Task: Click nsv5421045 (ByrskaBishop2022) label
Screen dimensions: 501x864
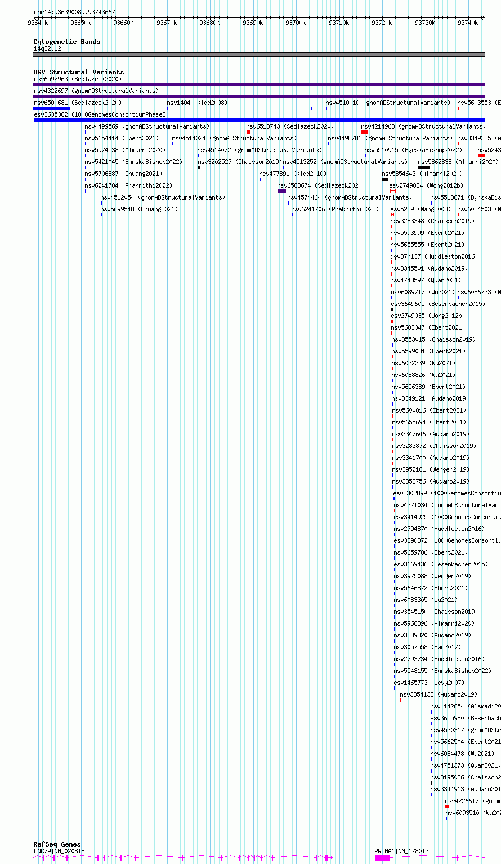Action: [133, 162]
